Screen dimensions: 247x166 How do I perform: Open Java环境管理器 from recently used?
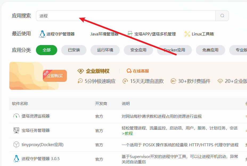(x=104, y=34)
